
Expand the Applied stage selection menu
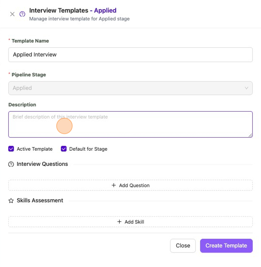coord(130,88)
